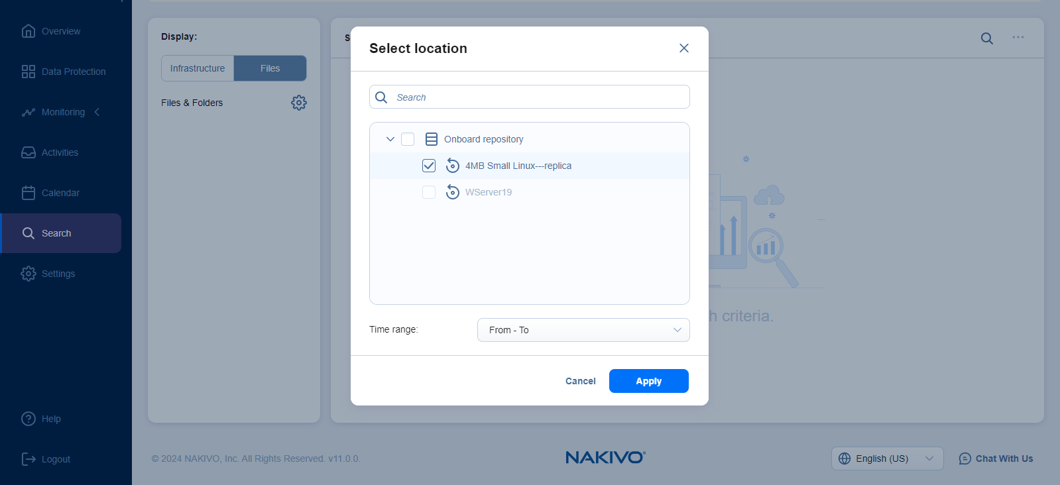Click the 4MB Small Linux replica recovery icon
Image resolution: width=1060 pixels, height=485 pixels.
click(453, 166)
